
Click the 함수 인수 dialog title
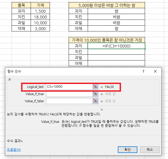click(x=14, y=71)
